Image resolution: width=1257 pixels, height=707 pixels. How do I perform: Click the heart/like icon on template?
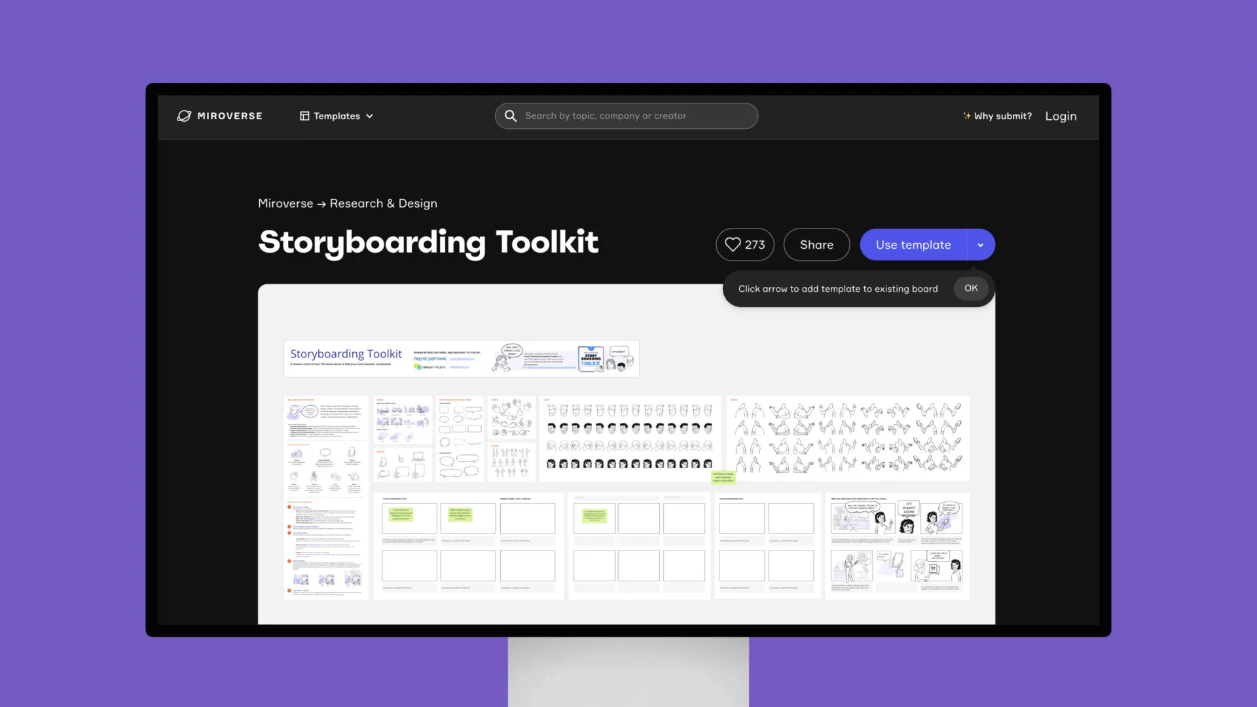click(x=733, y=244)
